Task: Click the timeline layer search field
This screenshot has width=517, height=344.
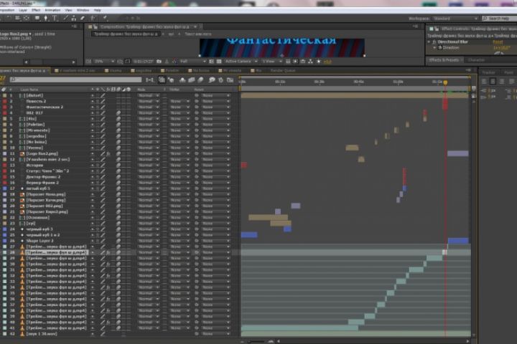Action: pos(75,80)
